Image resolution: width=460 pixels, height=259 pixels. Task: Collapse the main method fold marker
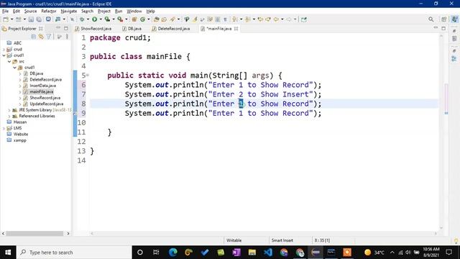pos(88,76)
